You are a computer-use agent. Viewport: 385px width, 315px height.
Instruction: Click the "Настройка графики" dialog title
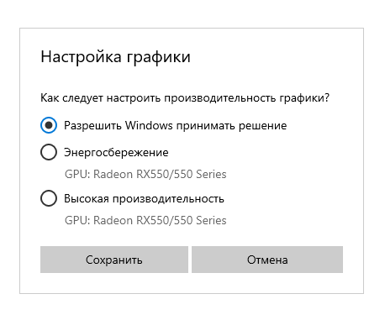tap(115, 57)
